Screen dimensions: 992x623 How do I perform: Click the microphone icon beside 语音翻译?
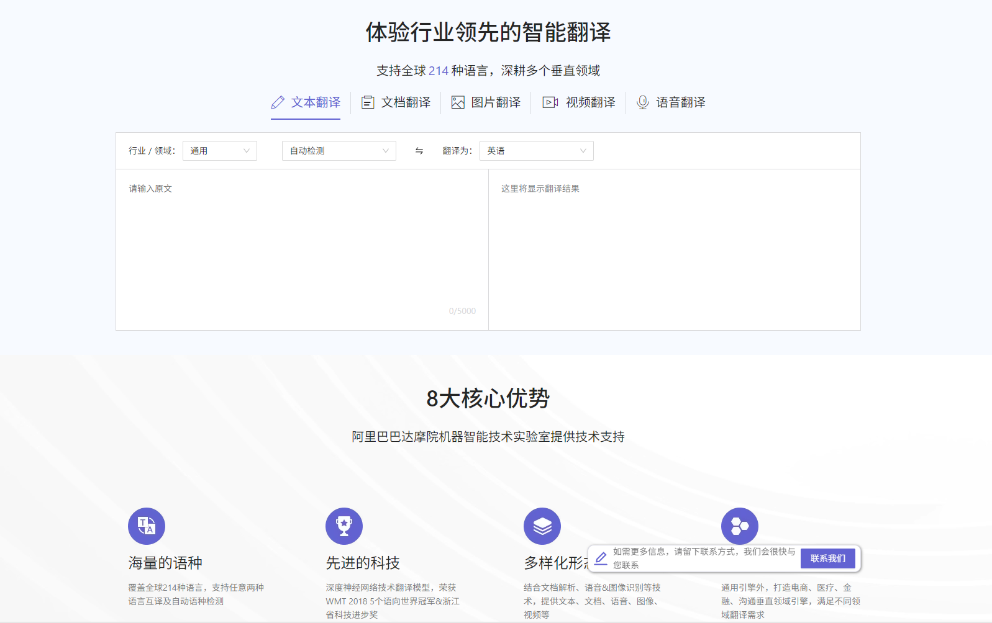click(643, 102)
